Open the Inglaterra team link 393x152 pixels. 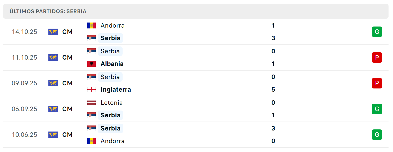pos(116,90)
